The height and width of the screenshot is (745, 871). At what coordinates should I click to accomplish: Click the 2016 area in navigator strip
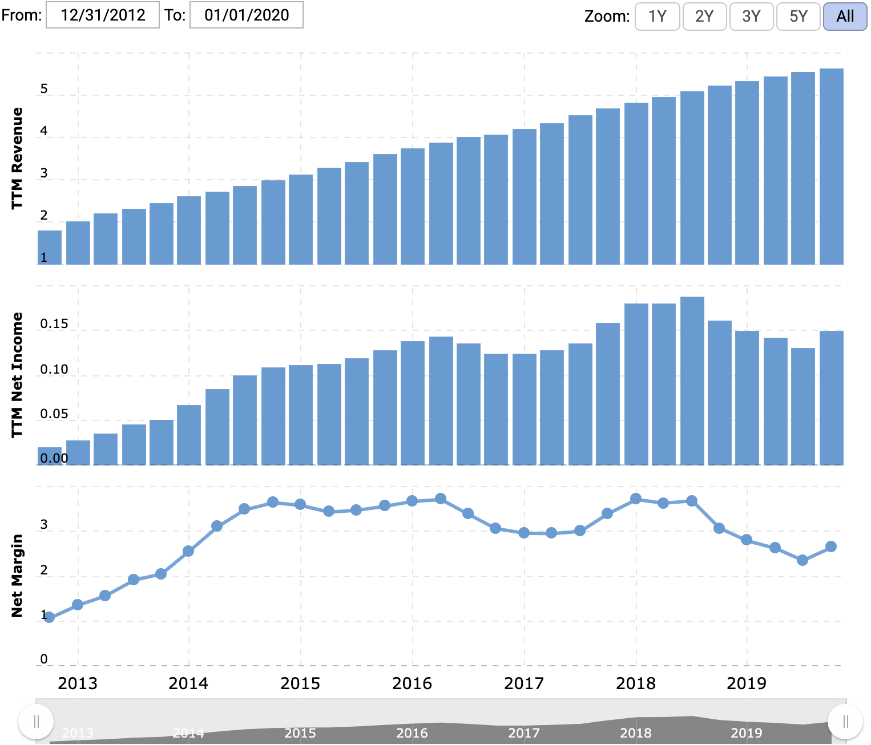412,732
